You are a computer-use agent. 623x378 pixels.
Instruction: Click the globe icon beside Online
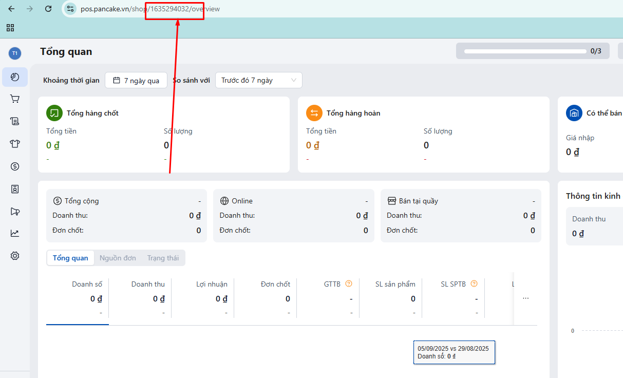tap(224, 201)
